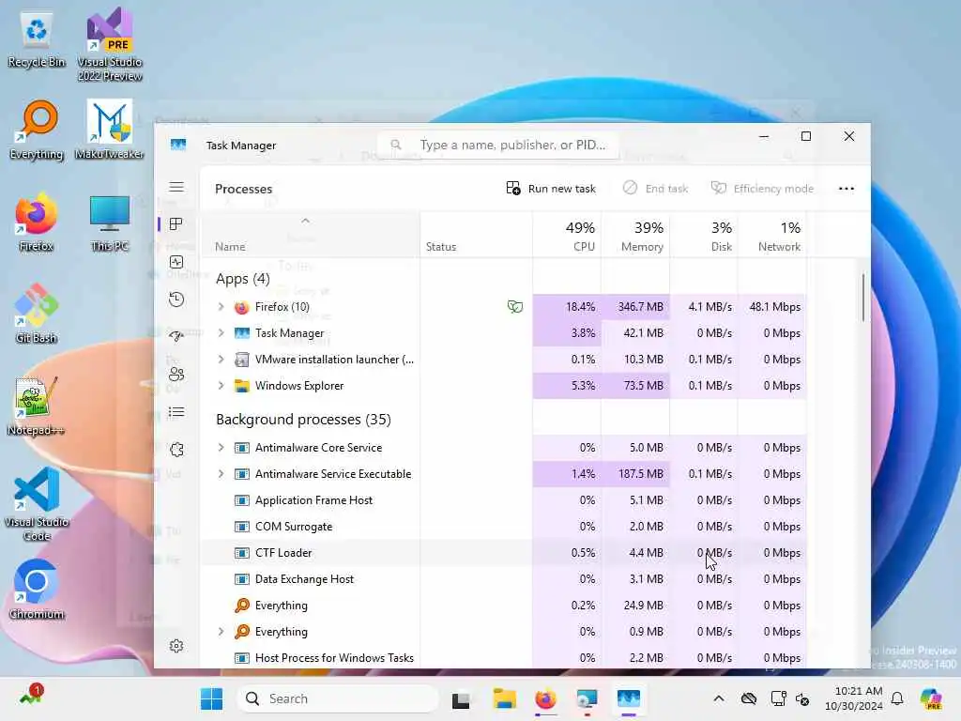Open the Copilot Preview tray icon
The height and width of the screenshot is (721, 961).
pyautogui.click(x=931, y=698)
